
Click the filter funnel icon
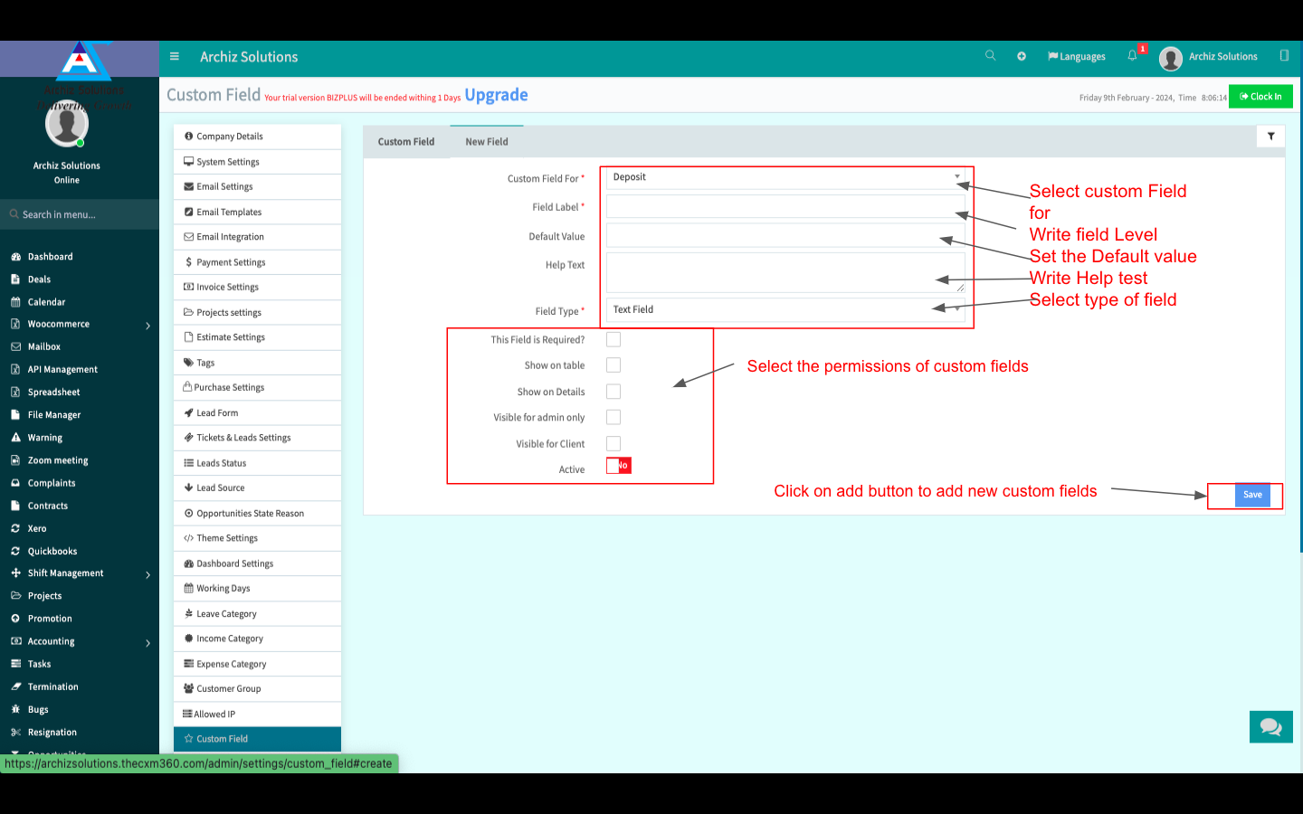click(x=1270, y=137)
